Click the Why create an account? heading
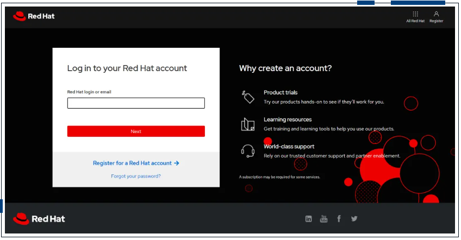This screenshot has height=240, width=461. [x=285, y=68]
